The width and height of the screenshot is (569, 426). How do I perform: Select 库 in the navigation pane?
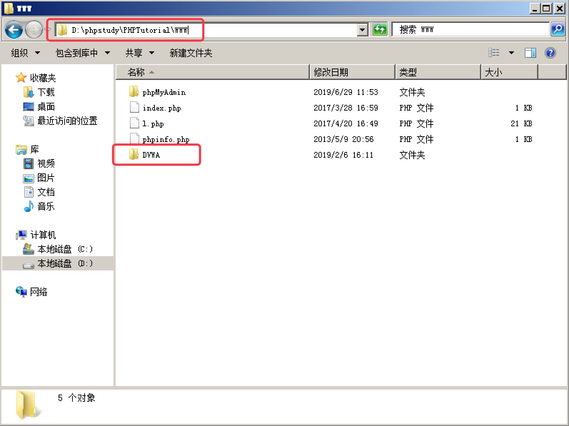[x=35, y=149]
